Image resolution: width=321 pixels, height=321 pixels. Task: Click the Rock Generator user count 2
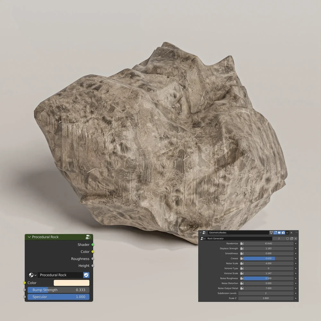click(279, 239)
